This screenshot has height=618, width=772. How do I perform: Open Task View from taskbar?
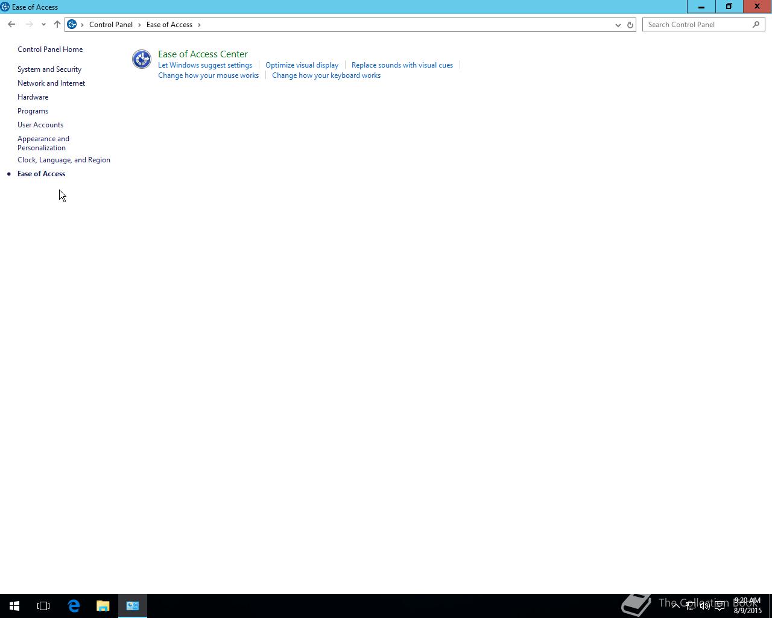click(x=43, y=606)
